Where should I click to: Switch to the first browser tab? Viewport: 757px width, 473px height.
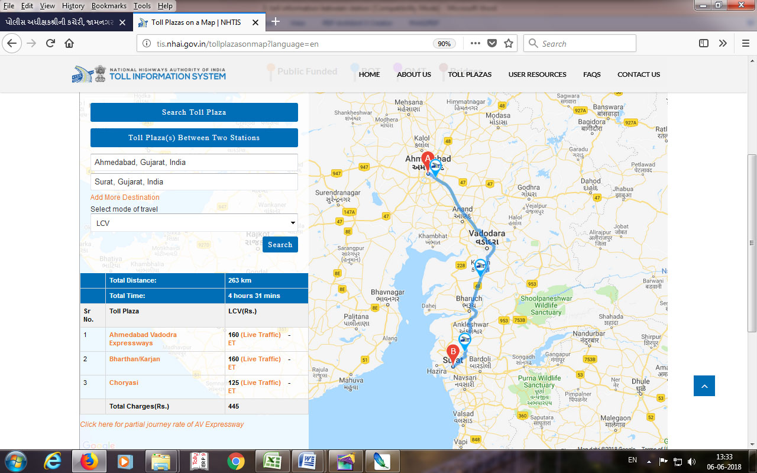coord(64,22)
